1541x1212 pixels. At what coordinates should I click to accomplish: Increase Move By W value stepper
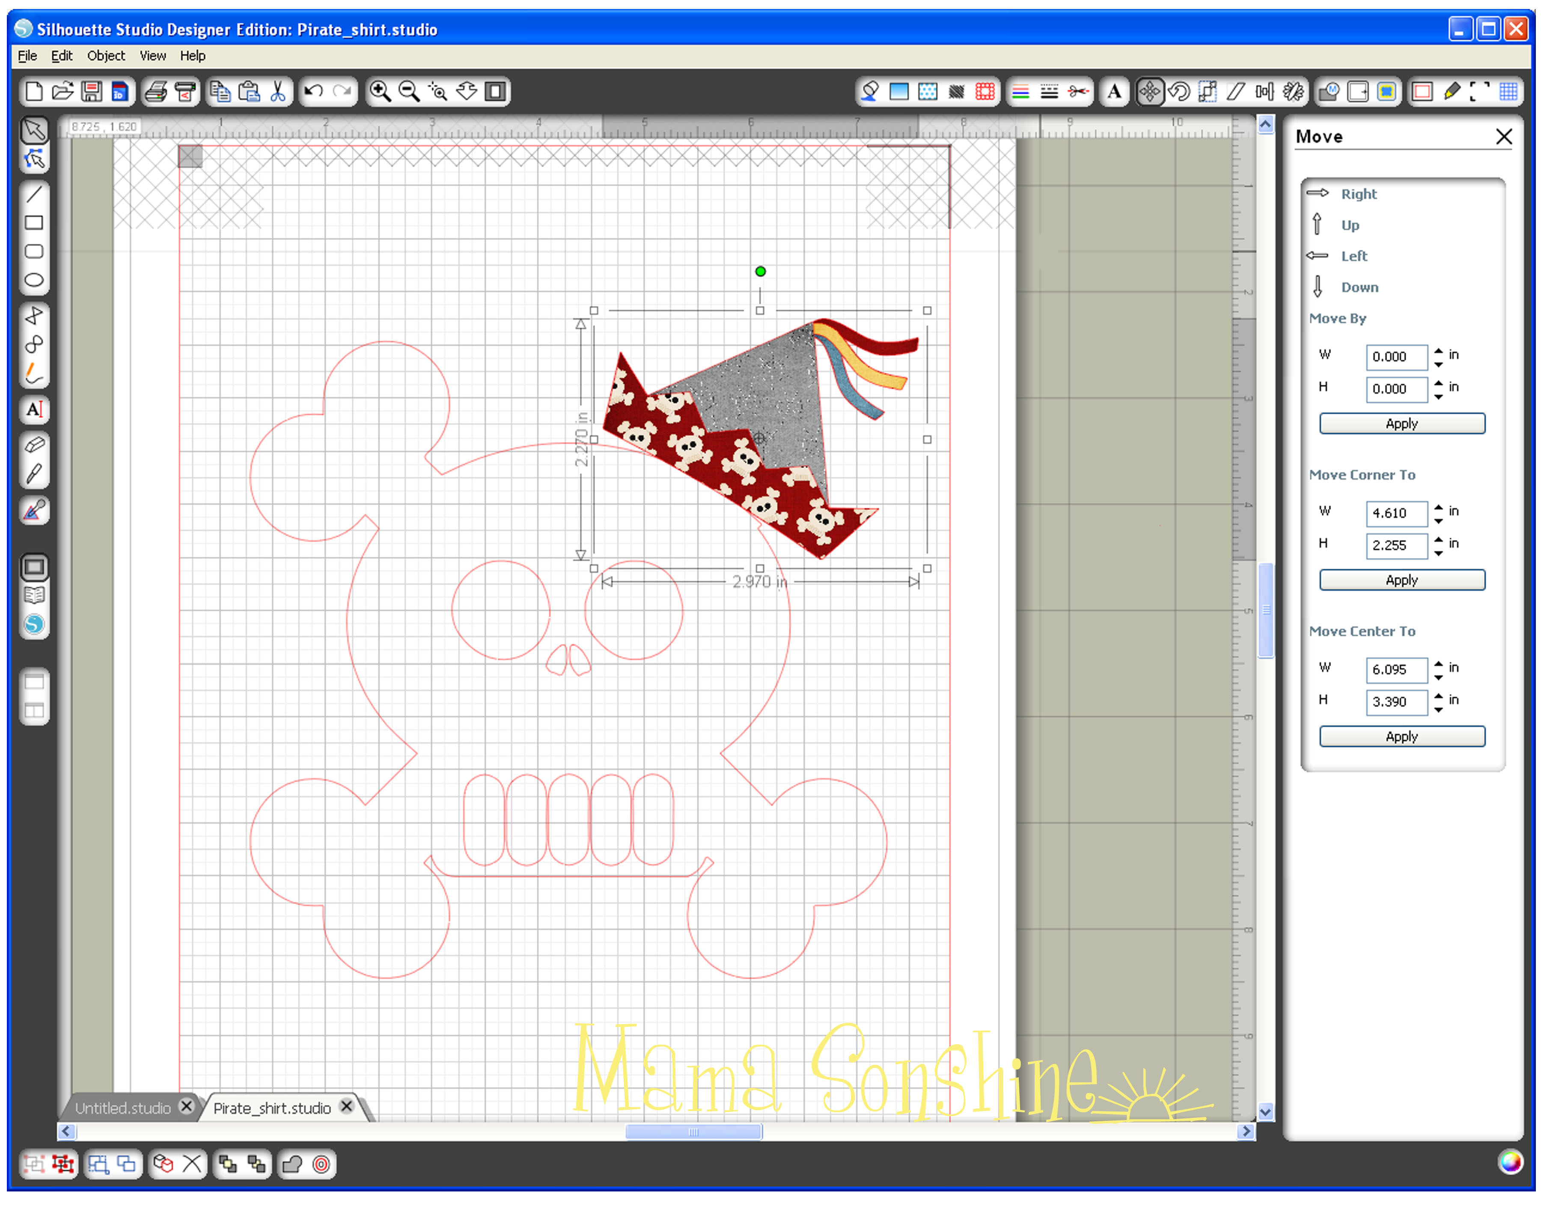click(x=1439, y=351)
